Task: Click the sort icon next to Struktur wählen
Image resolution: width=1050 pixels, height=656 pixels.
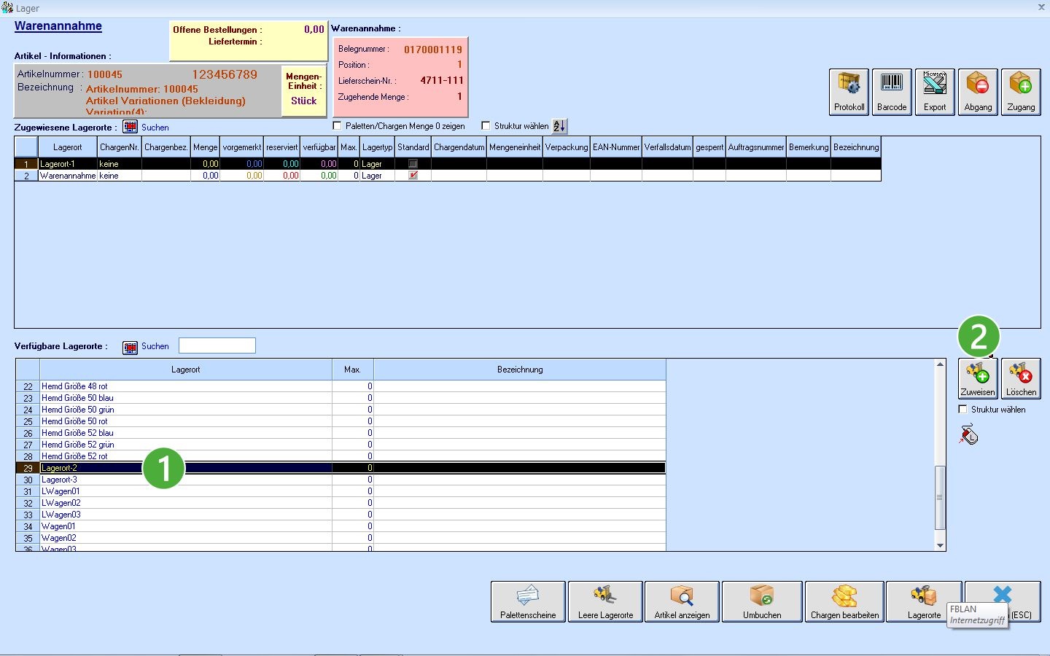Action: point(559,126)
